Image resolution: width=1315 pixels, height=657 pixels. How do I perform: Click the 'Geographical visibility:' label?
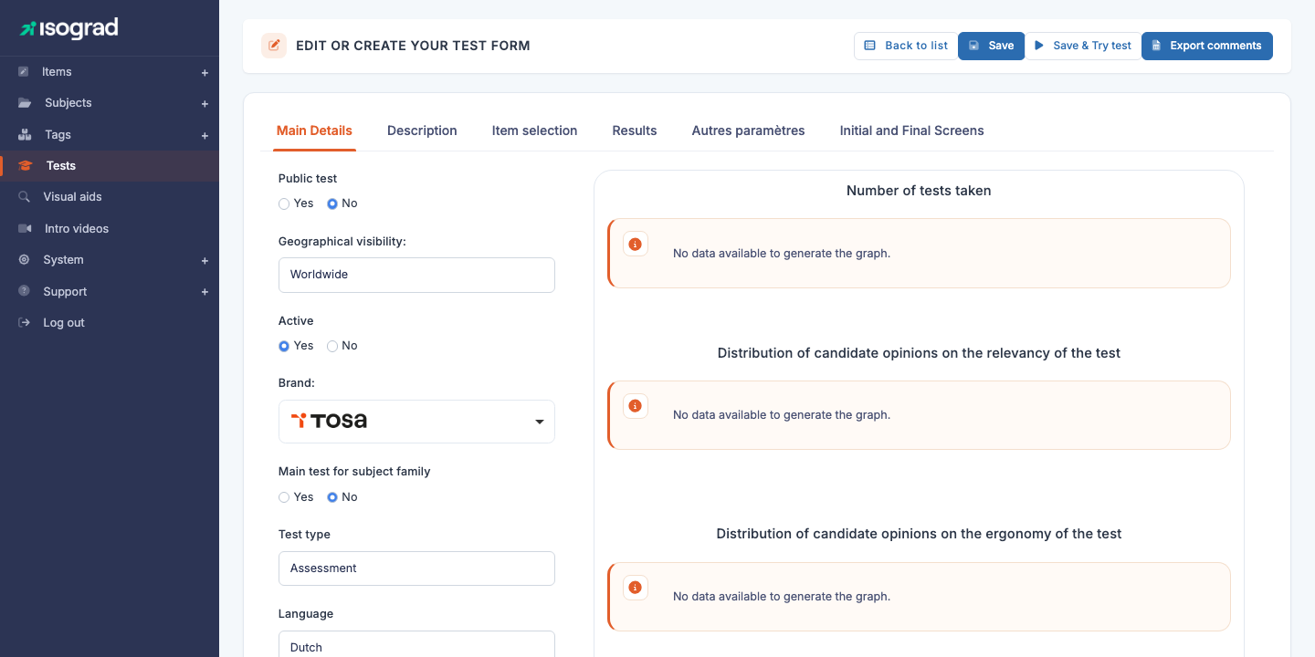[x=342, y=242]
